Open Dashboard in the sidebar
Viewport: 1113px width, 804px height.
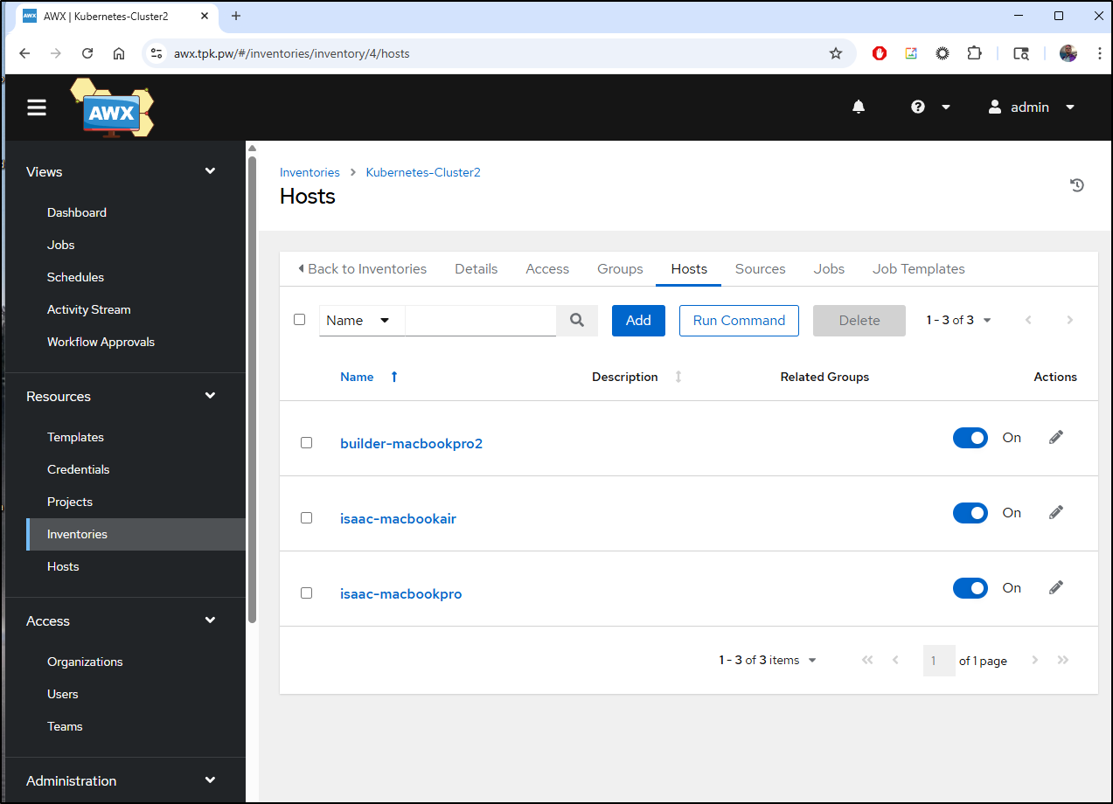coord(77,212)
